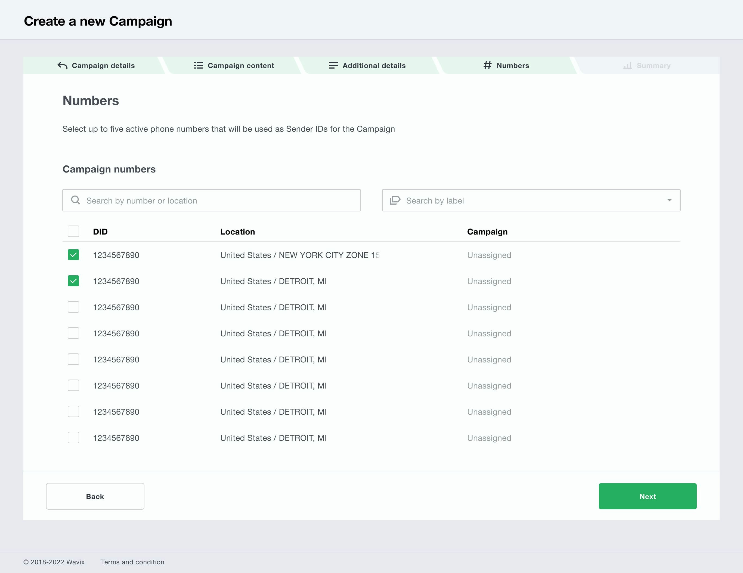Expand the Search by label dropdown arrow
743x573 pixels.
pyautogui.click(x=669, y=200)
